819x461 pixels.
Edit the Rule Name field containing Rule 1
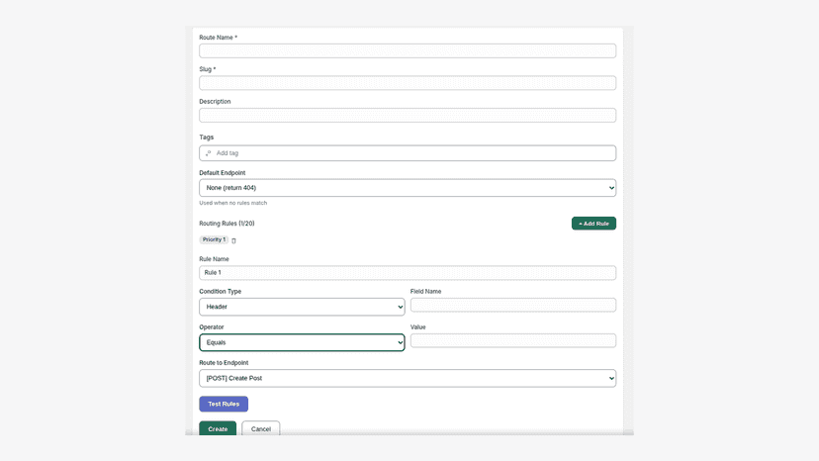pos(408,272)
